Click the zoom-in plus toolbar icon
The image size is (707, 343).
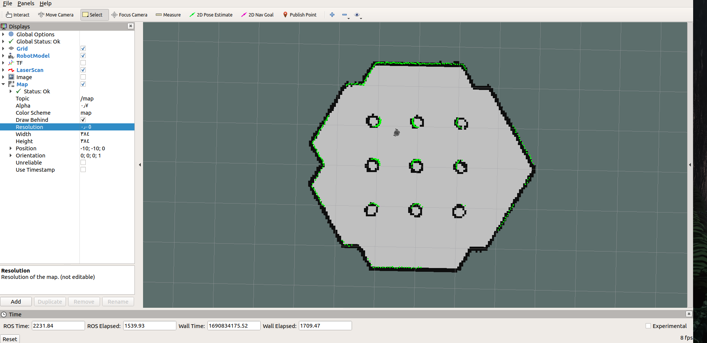[332, 15]
